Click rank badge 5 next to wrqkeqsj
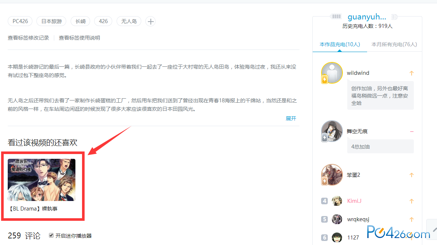Image resolution: width=437 pixels, height=245 pixels. tap(324, 219)
